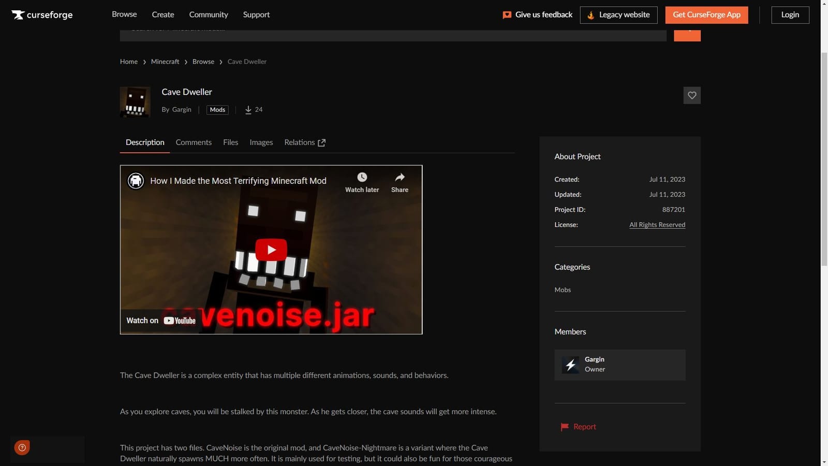Image resolution: width=828 pixels, height=466 pixels.
Task: Add the video to Watch later
Action: (x=361, y=177)
